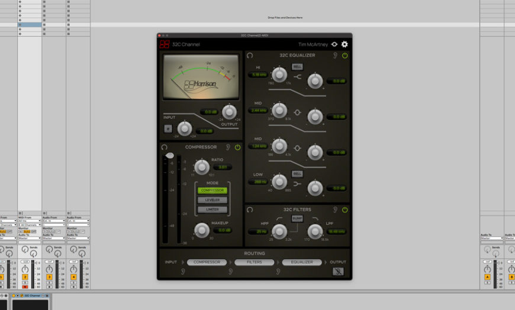515x310 pixels.
Task: Click the crossed-out ear icon under OUTPUT
Action: coord(338,271)
